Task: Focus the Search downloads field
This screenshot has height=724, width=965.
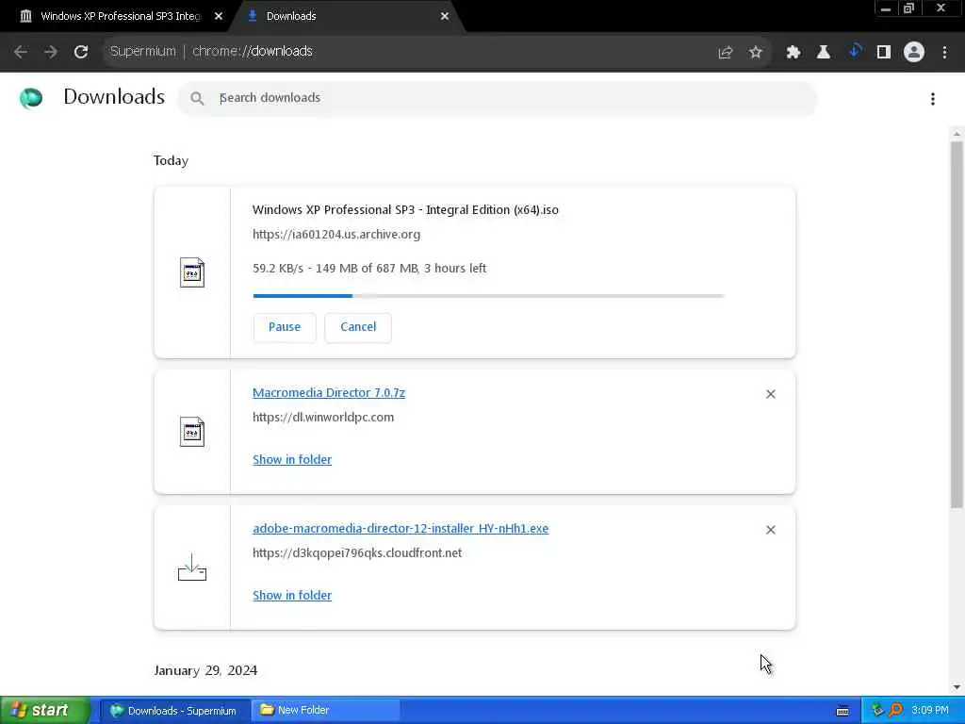Action: tap(498, 98)
